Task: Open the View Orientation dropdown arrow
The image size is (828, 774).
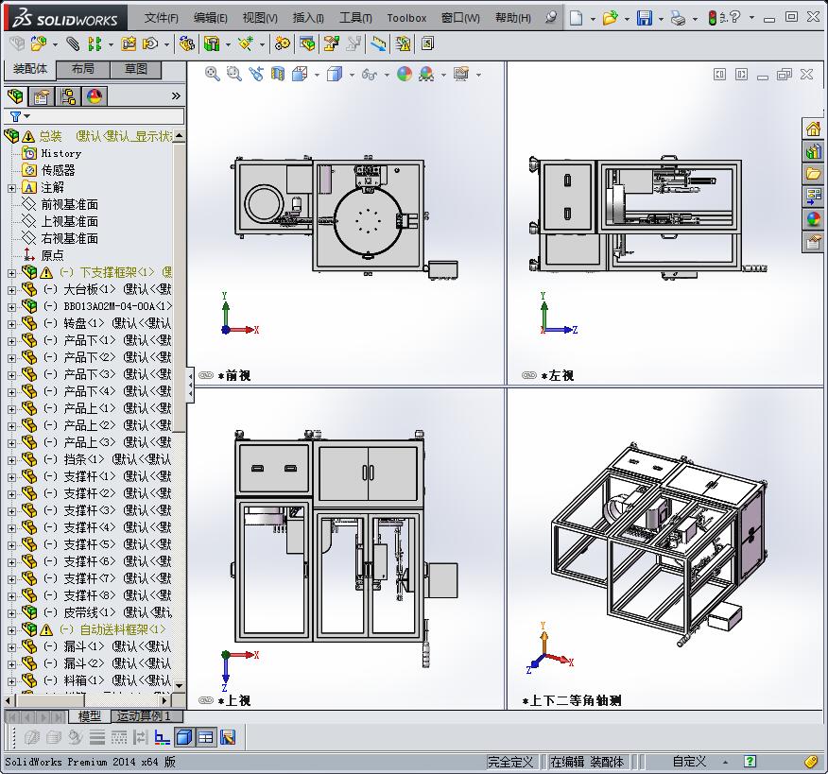Action: pos(317,75)
